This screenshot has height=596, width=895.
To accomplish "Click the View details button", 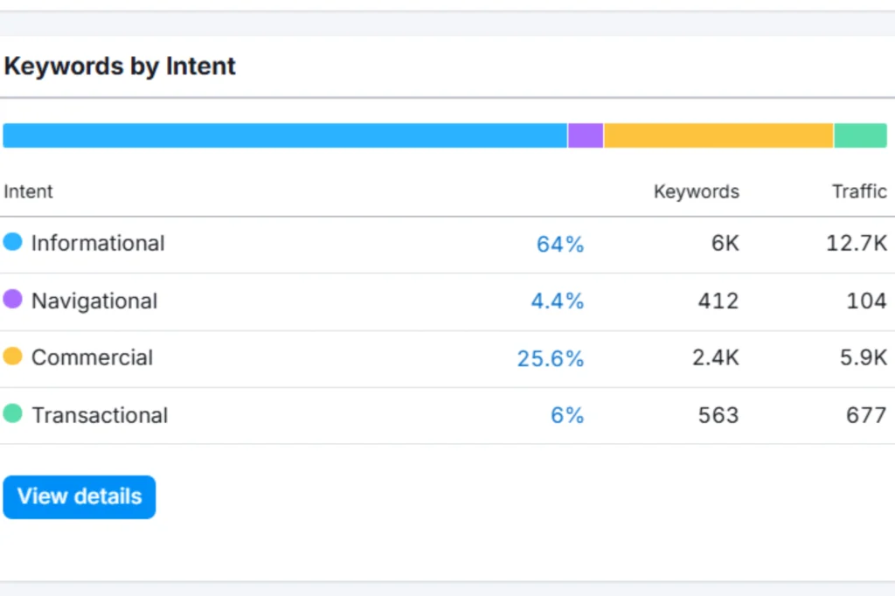I will [80, 497].
